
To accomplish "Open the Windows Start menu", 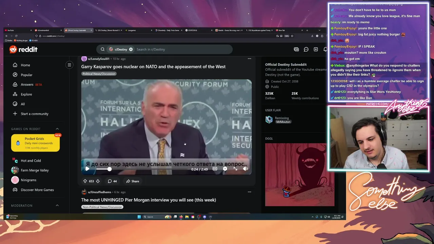I will (x=139, y=217).
